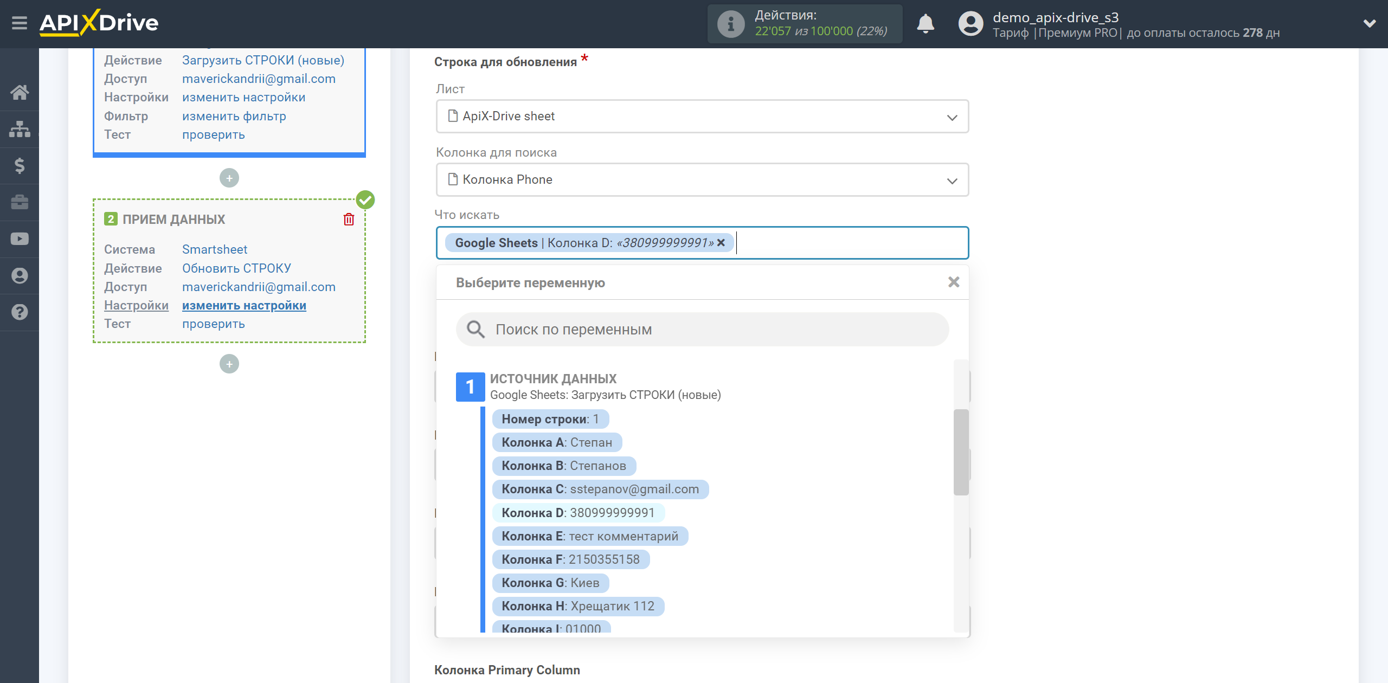Click the ПРИЕМ ДАННЫХ block title

click(x=173, y=219)
